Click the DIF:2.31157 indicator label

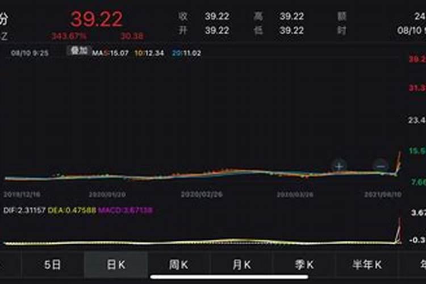[26, 210]
